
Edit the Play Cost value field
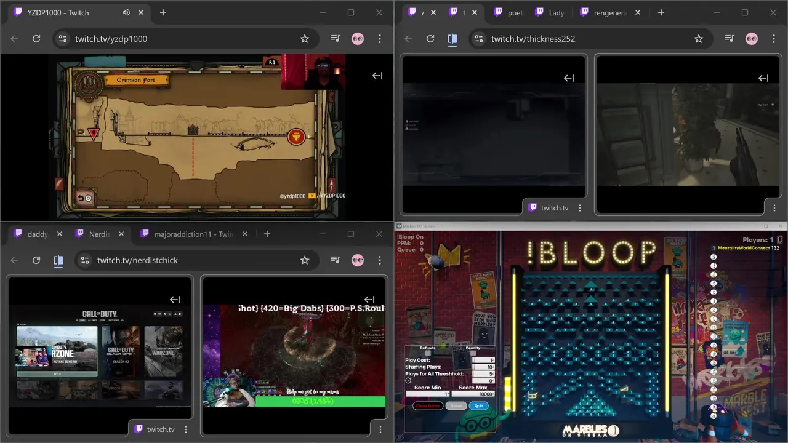click(483, 360)
